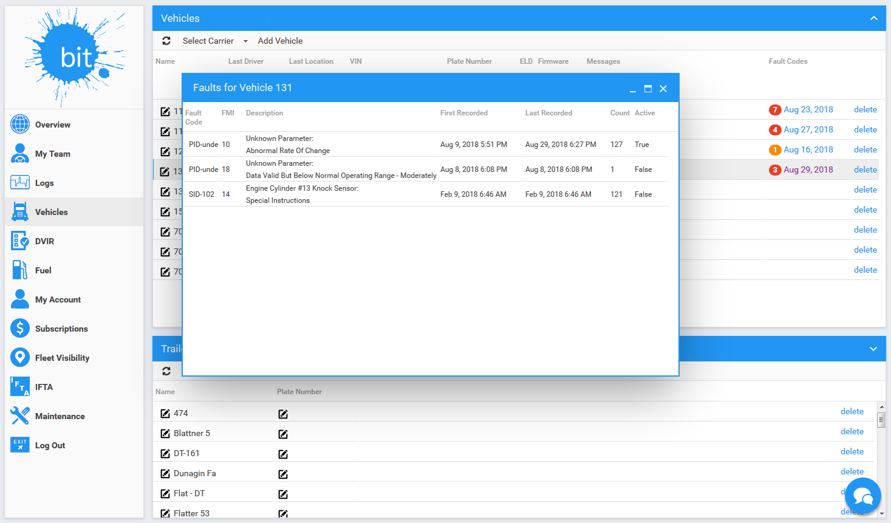Select the Vehicles truck icon
891x523 pixels.
pos(20,211)
